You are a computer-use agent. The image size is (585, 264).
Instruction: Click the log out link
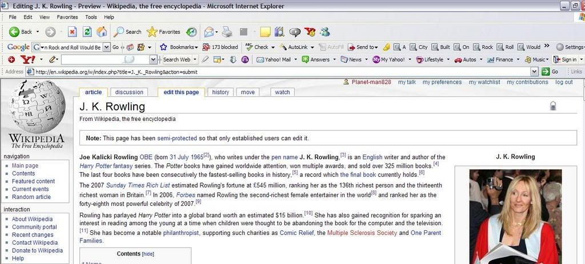click(x=564, y=82)
